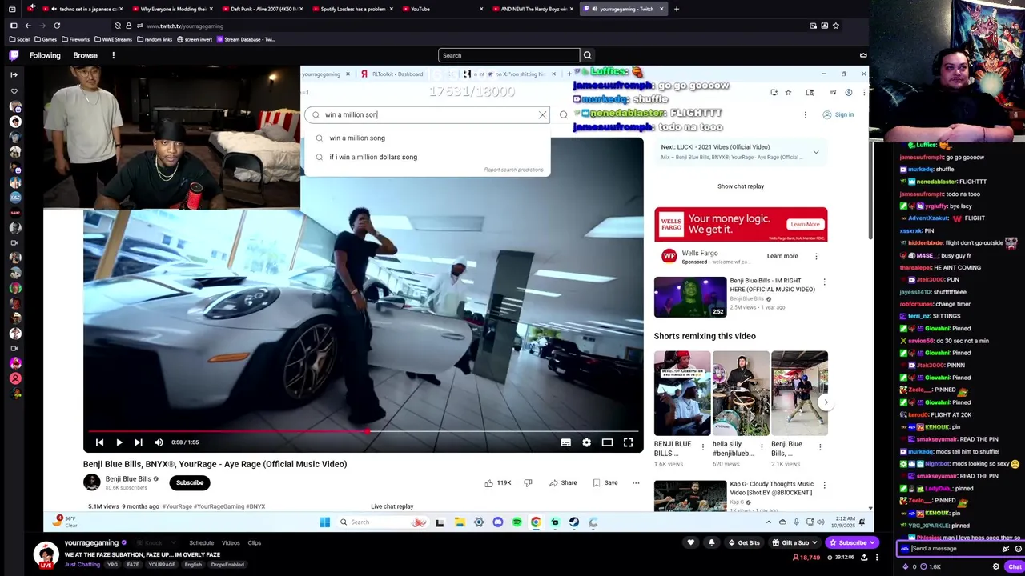1025x576 pixels.
Task: Open IM RIGHT HERE video thumbnail
Action: point(689,297)
